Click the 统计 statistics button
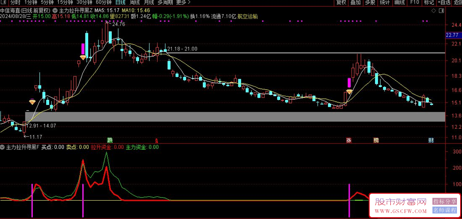Screen dimensions: 462x219 tap(385, 3)
